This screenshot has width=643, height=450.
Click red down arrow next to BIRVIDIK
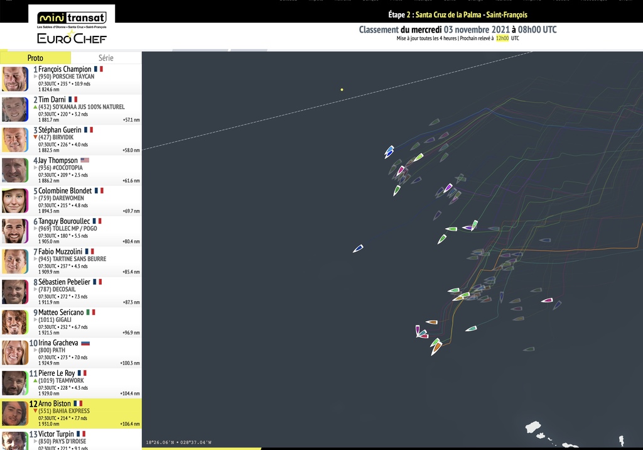[x=35, y=137]
